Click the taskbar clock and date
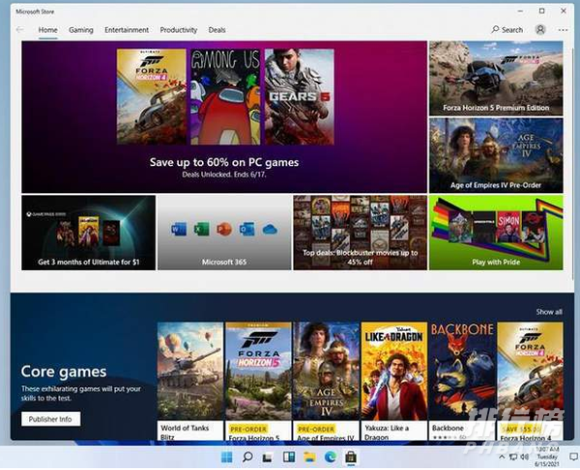 (x=547, y=457)
